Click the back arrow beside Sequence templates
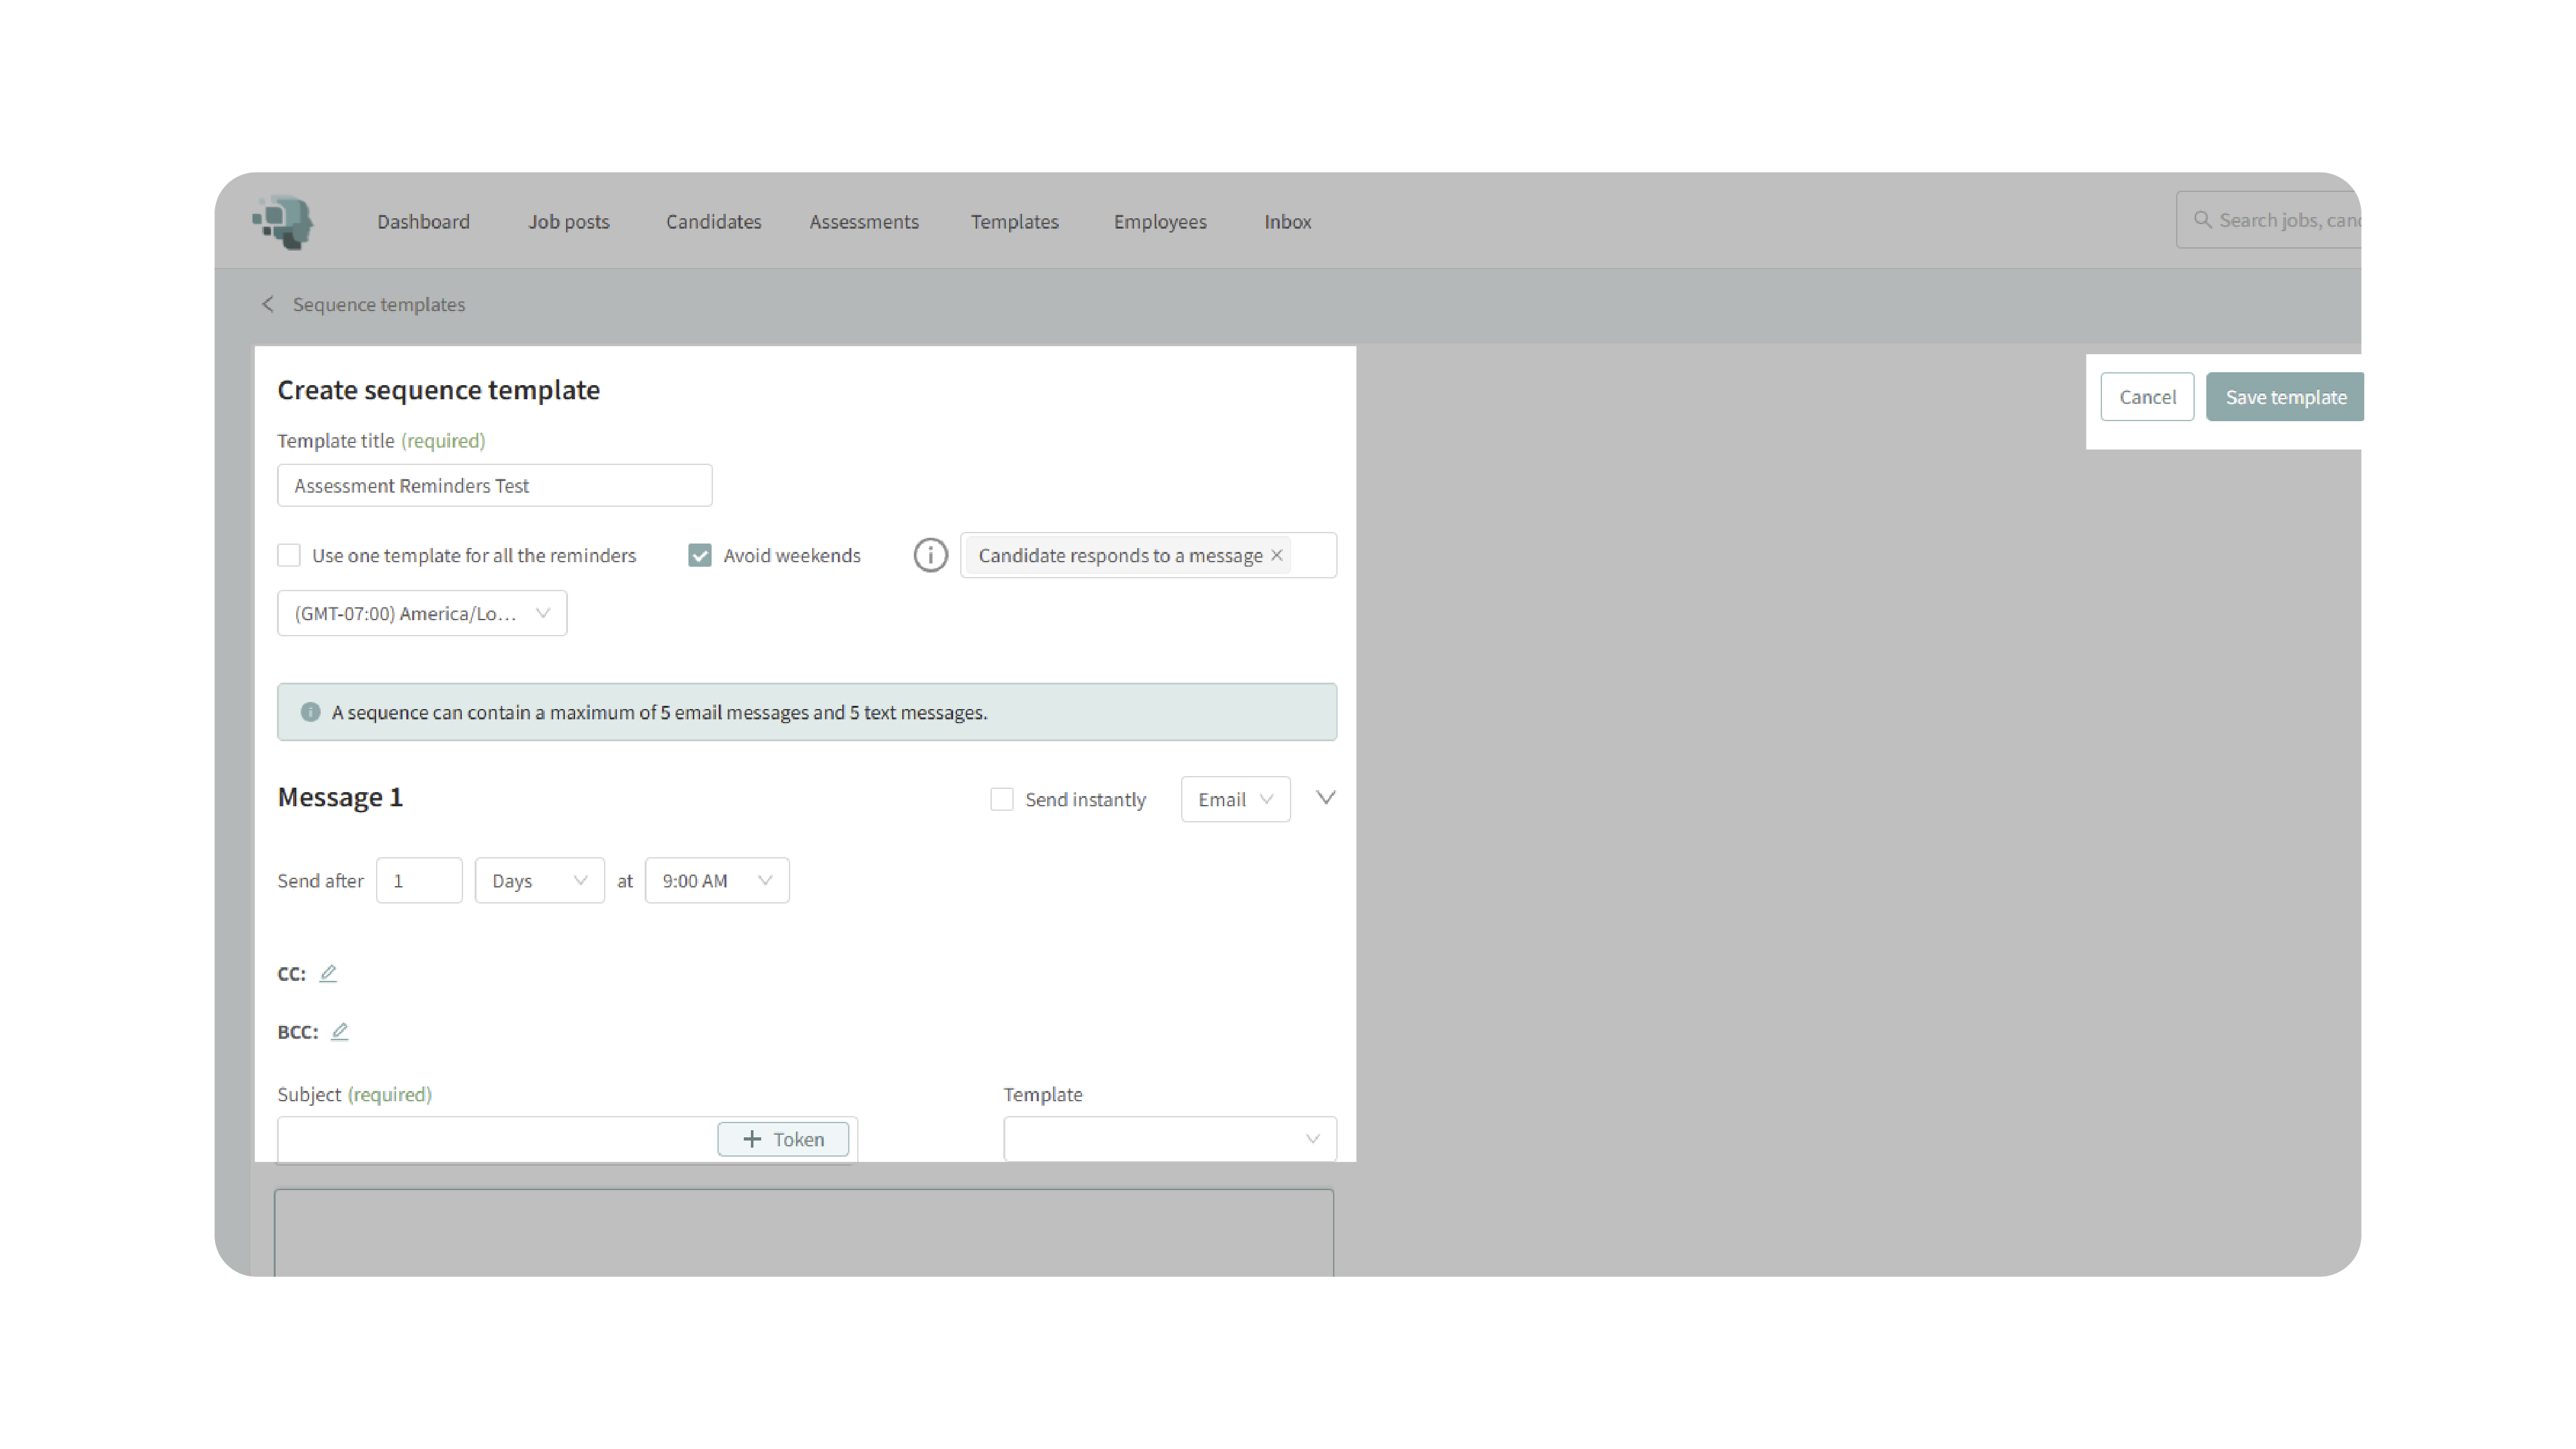 (267, 304)
